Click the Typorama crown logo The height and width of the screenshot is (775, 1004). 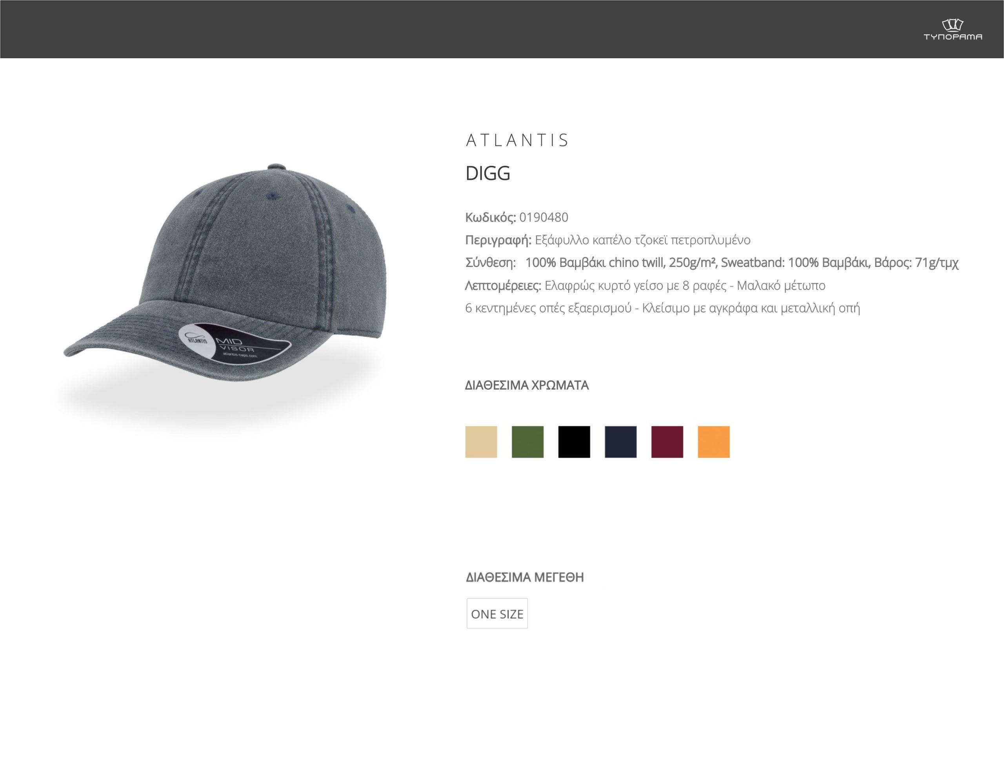[953, 29]
